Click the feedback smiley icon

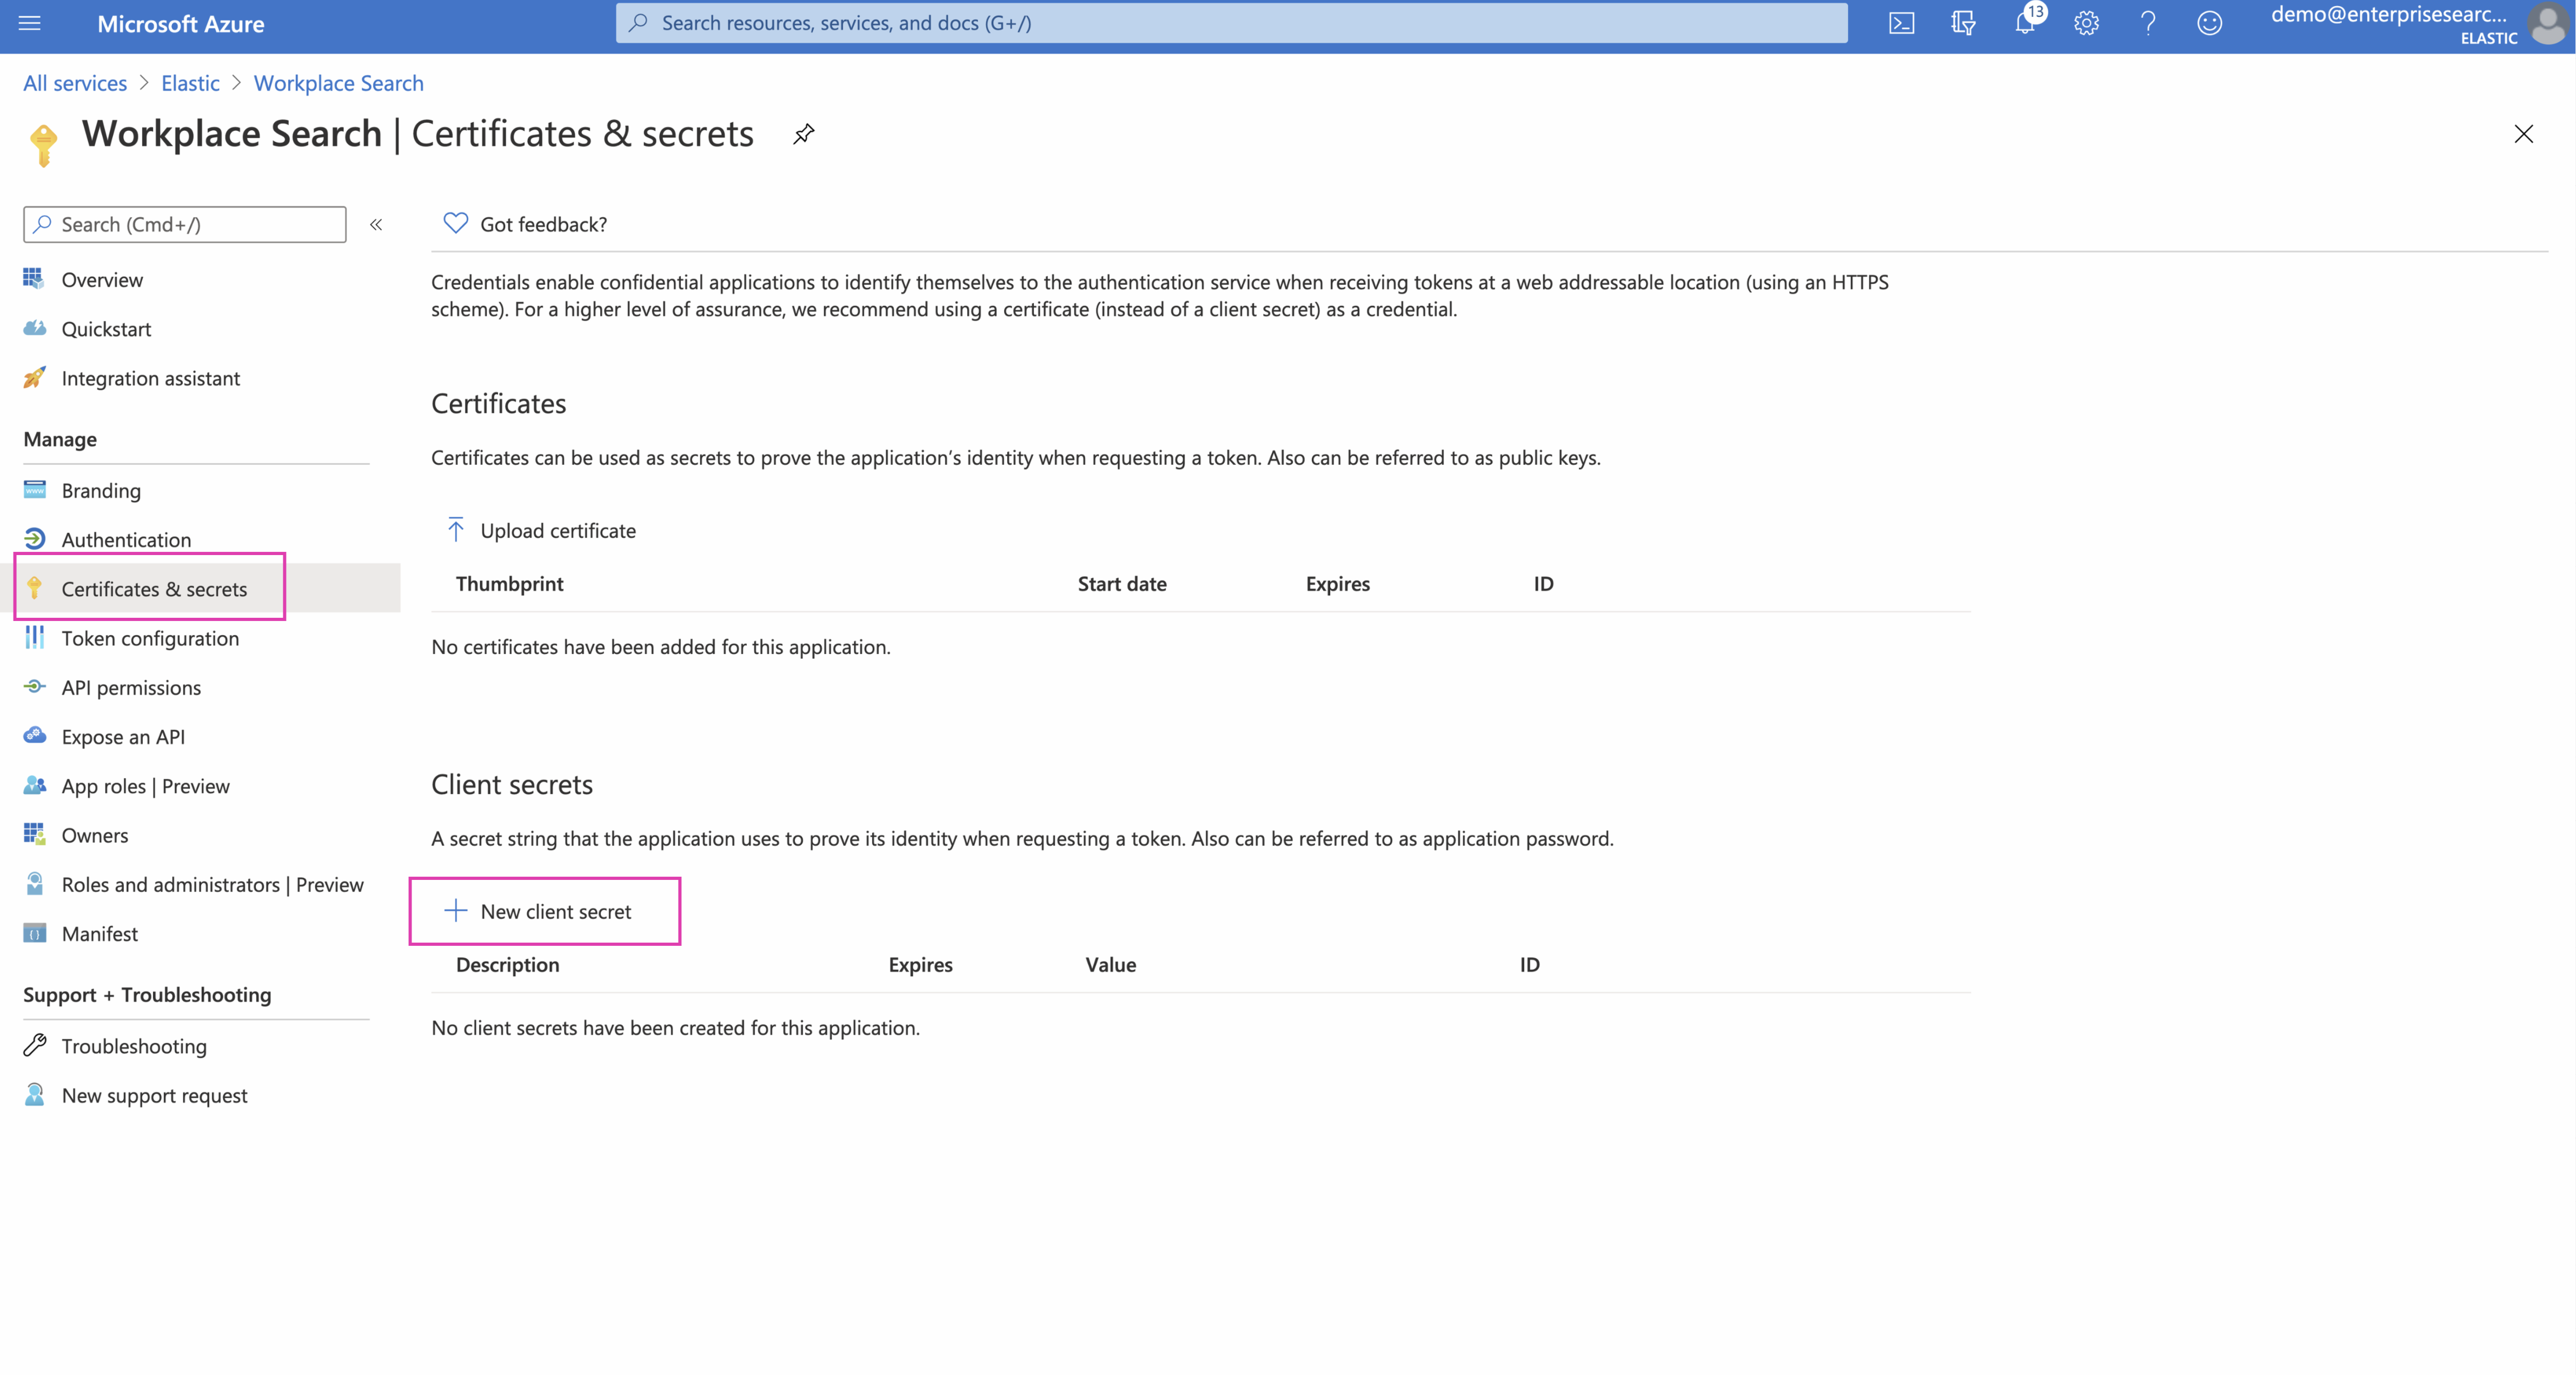[2209, 23]
